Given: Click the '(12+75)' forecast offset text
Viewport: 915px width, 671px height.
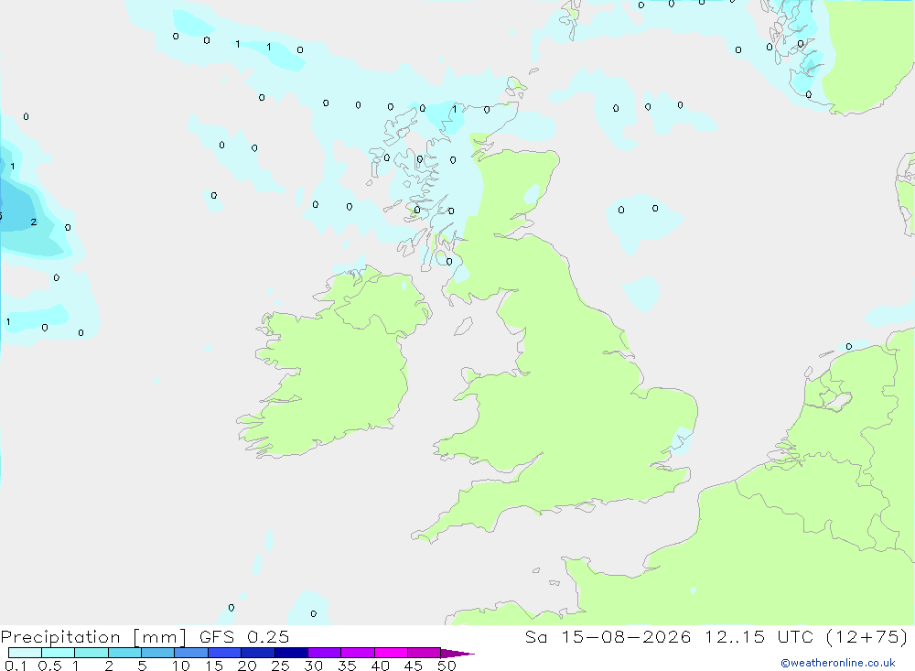Looking at the screenshot, I should 867,636.
